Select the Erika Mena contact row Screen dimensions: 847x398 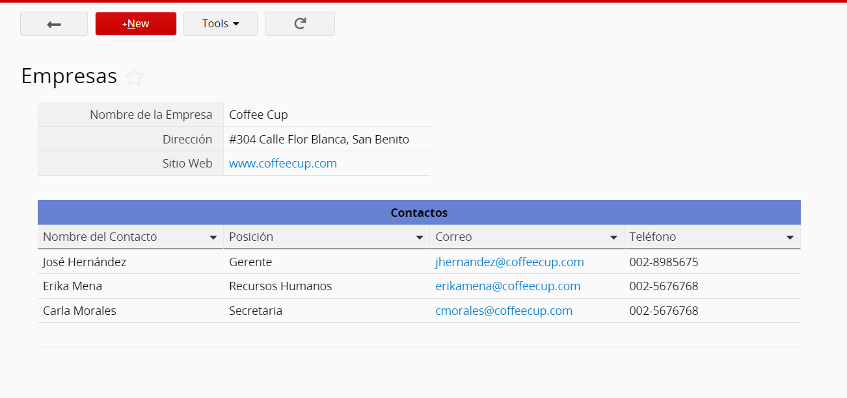point(72,286)
